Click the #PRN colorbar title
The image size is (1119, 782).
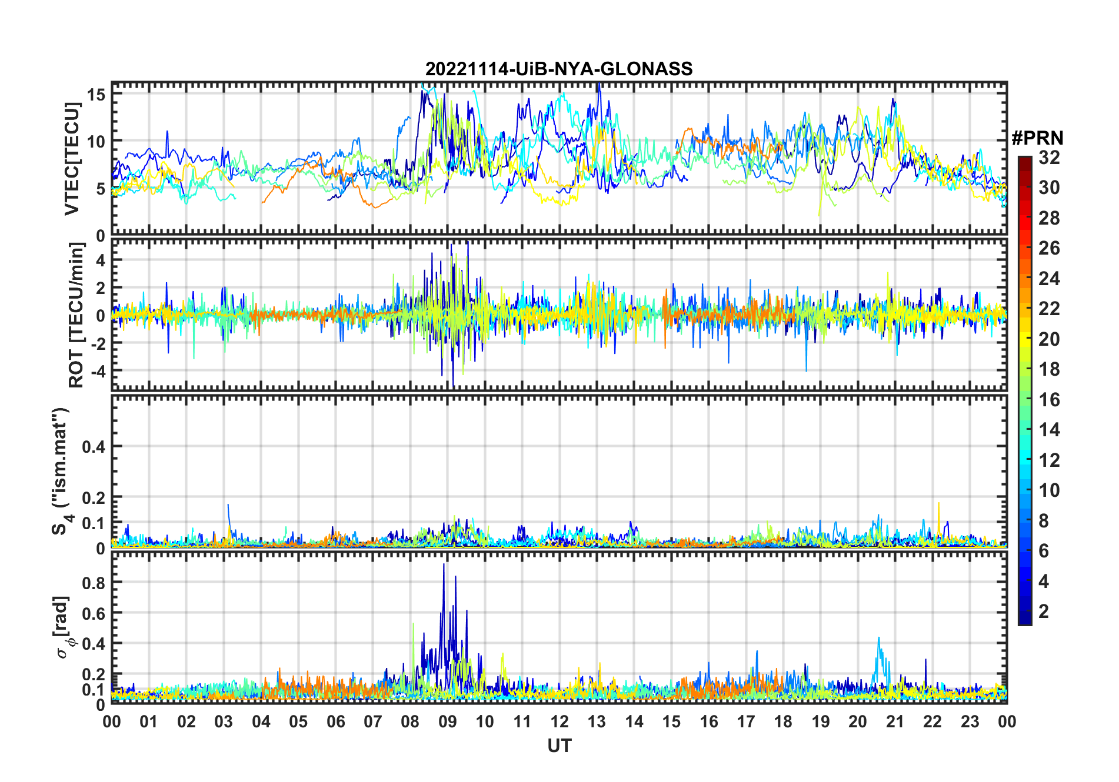tap(1037, 138)
